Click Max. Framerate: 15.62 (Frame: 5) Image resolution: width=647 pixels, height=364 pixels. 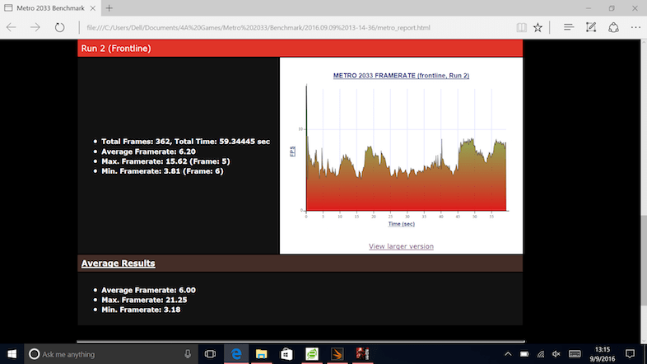(165, 161)
